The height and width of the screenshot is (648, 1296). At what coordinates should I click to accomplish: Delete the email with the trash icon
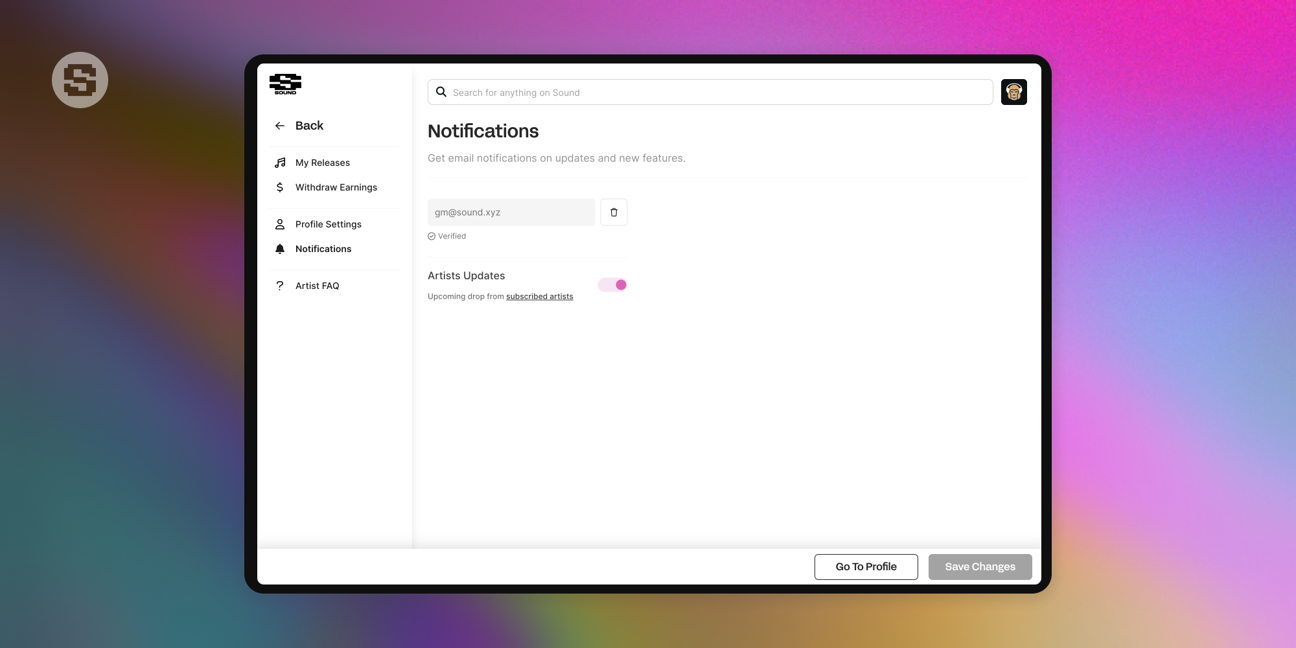[x=614, y=213]
